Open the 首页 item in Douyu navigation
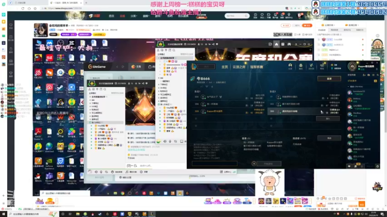The width and height of the screenshot is (387, 217). pos(112,16)
